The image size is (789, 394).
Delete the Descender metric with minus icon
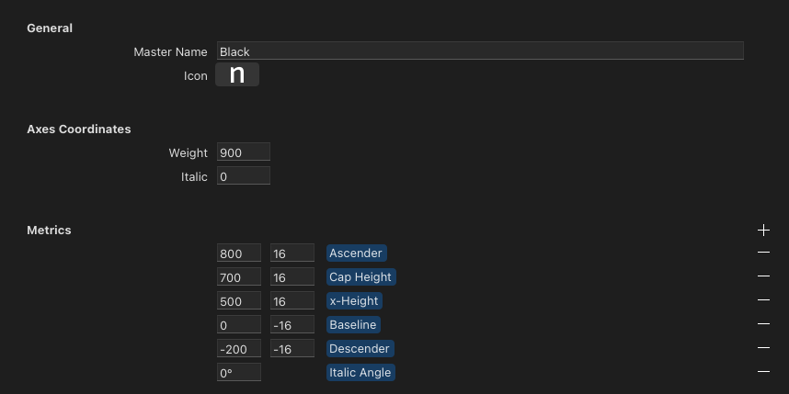click(763, 348)
